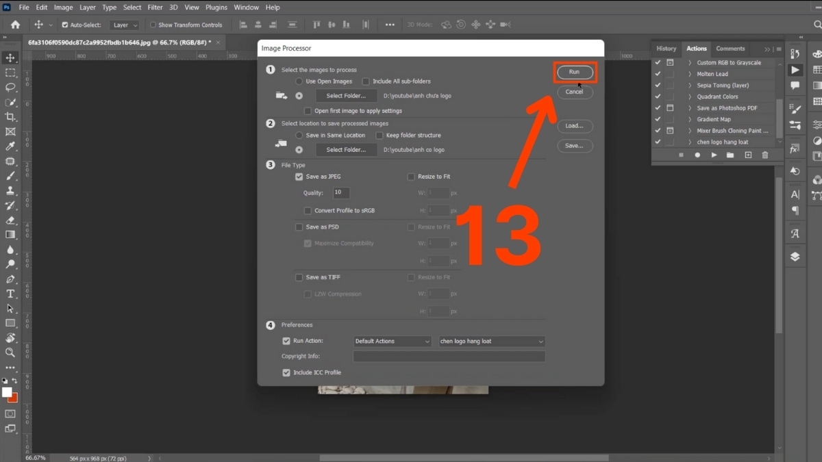Choose Save in Same Location option
Viewport: 822px width, 462px height.
click(x=299, y=136)
